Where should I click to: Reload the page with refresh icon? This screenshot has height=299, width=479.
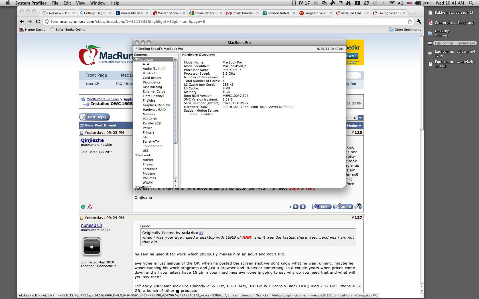coord(38,21)
